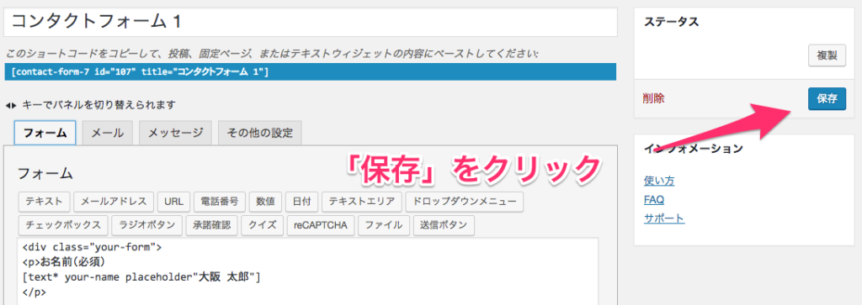Select the contact-form-7 shortcode field
The height and width of the screenshot is (305, 862).
point(311,72)
